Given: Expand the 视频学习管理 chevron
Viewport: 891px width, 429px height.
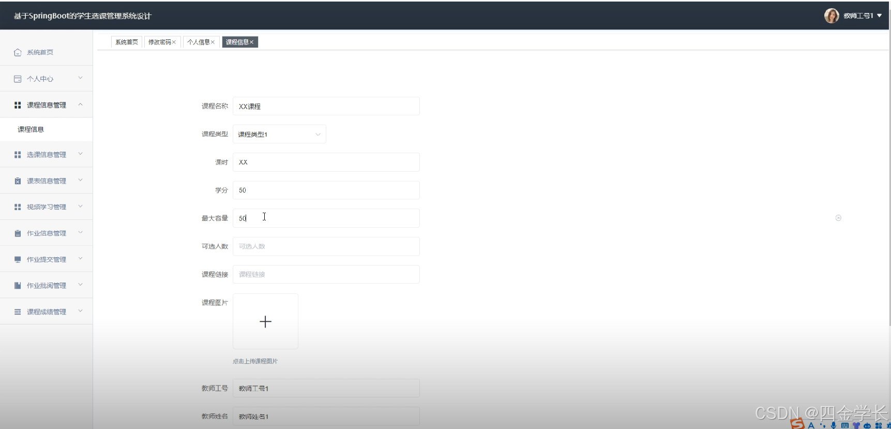Looking at the screenshot, I should [80, 206].
